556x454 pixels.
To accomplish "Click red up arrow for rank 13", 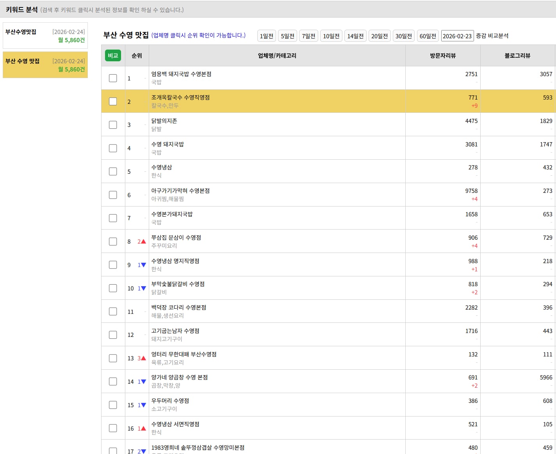I will pos(143,358).
